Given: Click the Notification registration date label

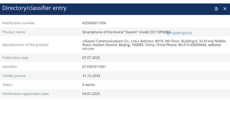Looking at the screenshot, I should 25,94.
